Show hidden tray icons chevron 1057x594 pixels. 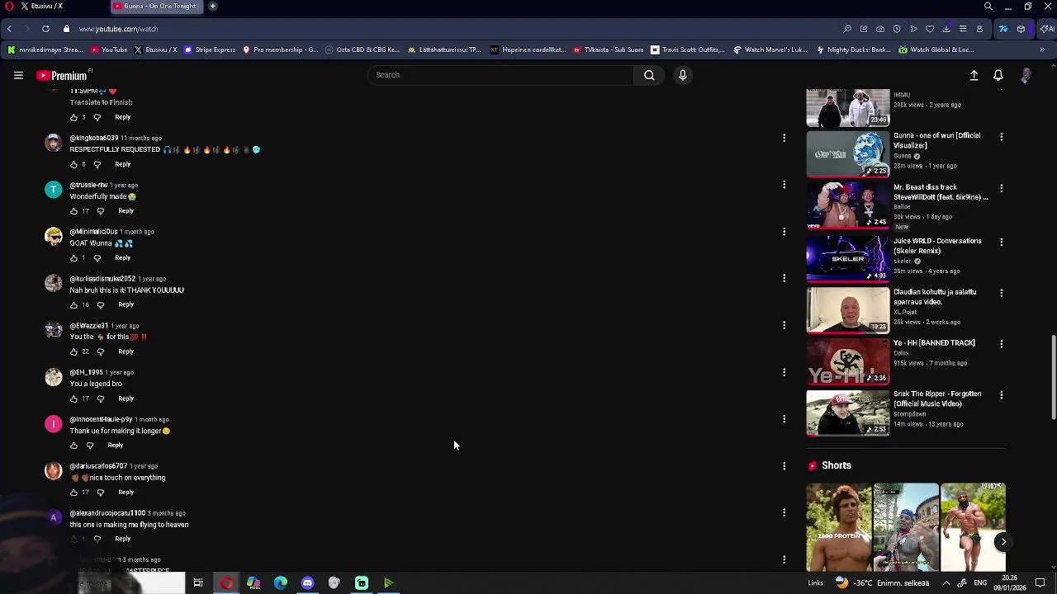pyautogui.click(x=946, y=583)
